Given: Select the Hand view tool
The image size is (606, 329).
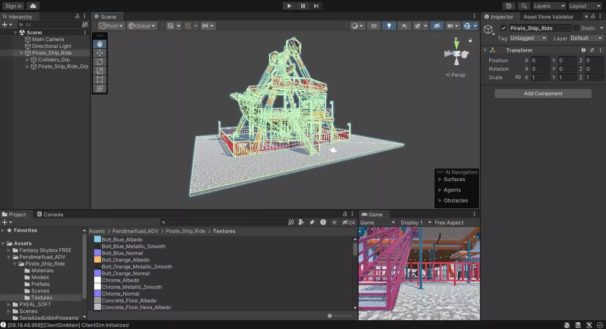Looking at the screenshot, I should pos(100,44).
